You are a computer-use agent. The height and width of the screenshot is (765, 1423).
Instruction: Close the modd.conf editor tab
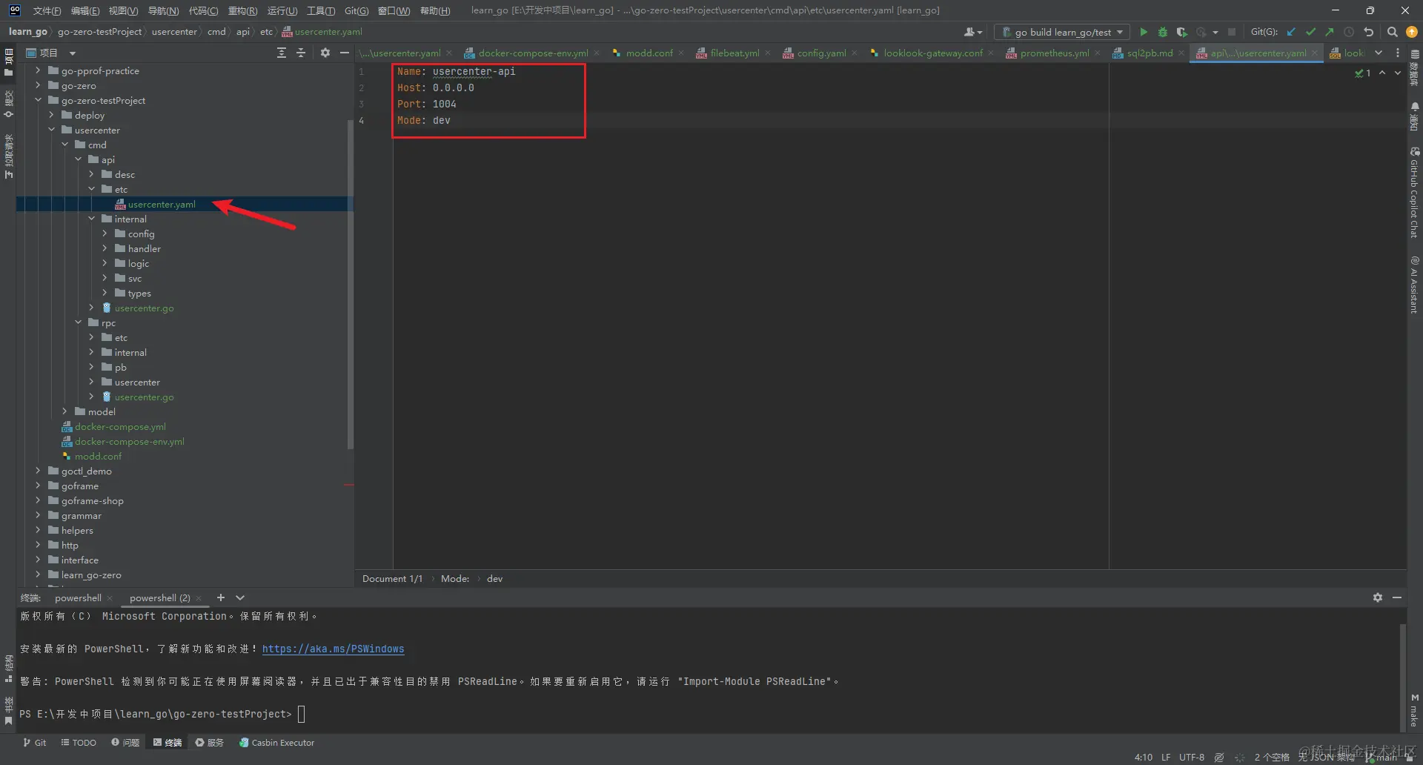[681, 53]
